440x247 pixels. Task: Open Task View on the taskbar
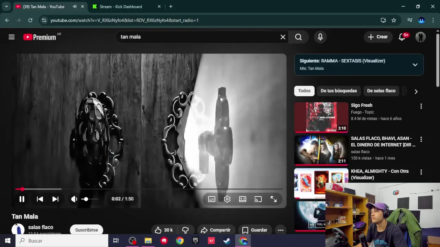pos(116,241)
